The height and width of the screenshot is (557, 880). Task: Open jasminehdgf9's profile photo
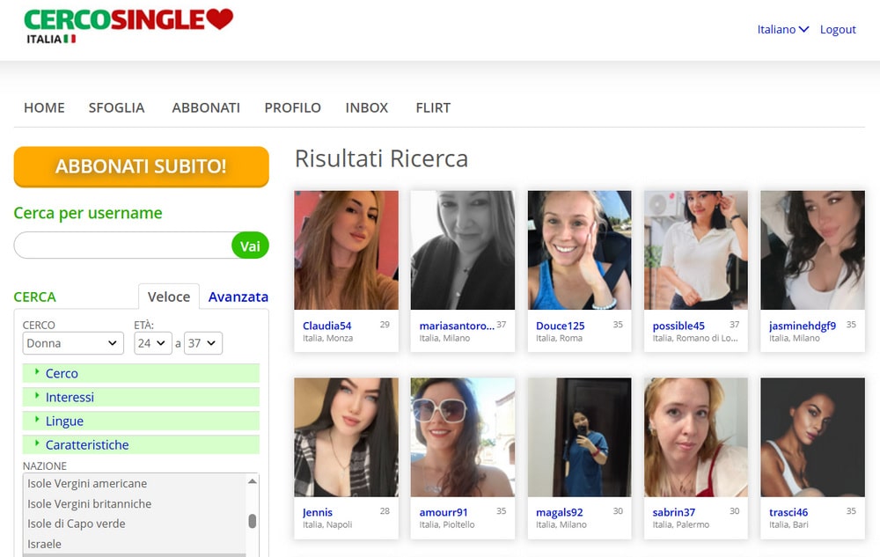pos(812,250)
